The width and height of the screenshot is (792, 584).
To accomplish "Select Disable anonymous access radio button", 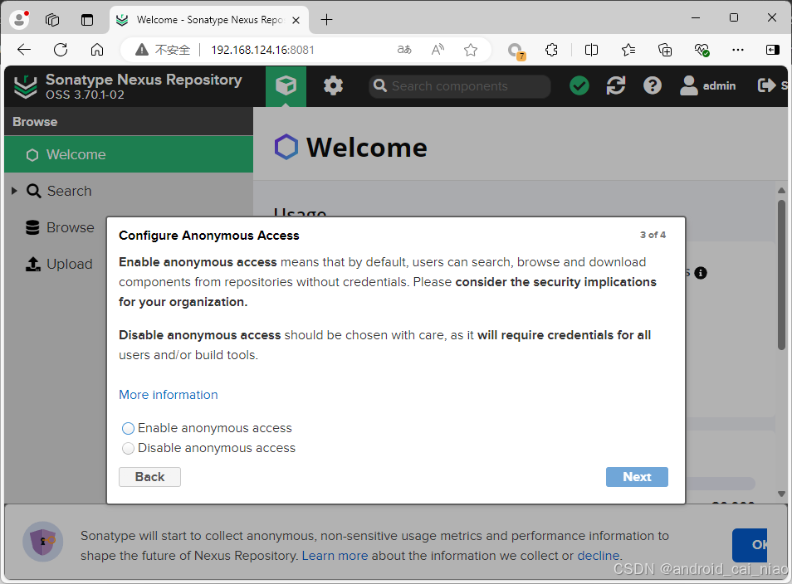I will tap(128, 448).
